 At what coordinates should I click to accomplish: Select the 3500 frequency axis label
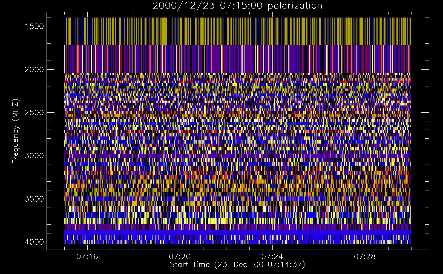pos(34,199)
